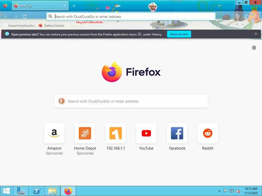The height and width of the screenshot is (196, 262).
Task: Minimize the Firefox window
Action: point(239,3)
